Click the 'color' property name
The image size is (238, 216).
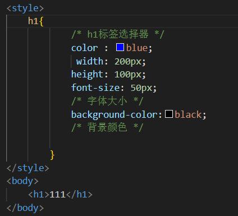tap(85, 48)
